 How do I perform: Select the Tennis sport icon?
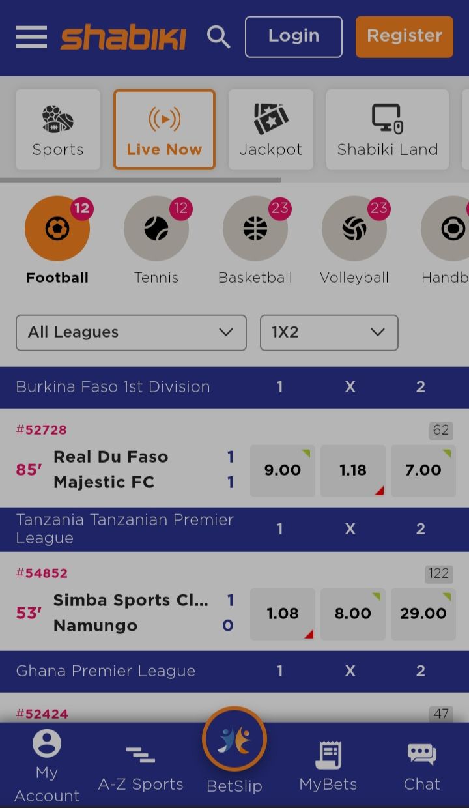(156, 229)
